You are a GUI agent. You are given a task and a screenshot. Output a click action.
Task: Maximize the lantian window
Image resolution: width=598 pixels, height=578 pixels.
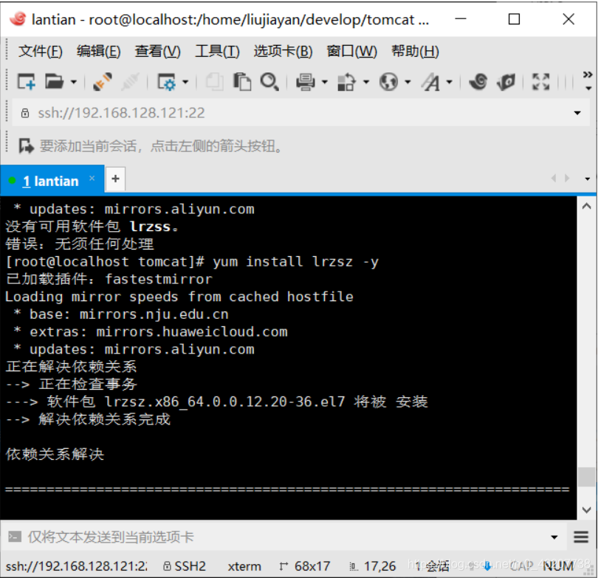514,19
